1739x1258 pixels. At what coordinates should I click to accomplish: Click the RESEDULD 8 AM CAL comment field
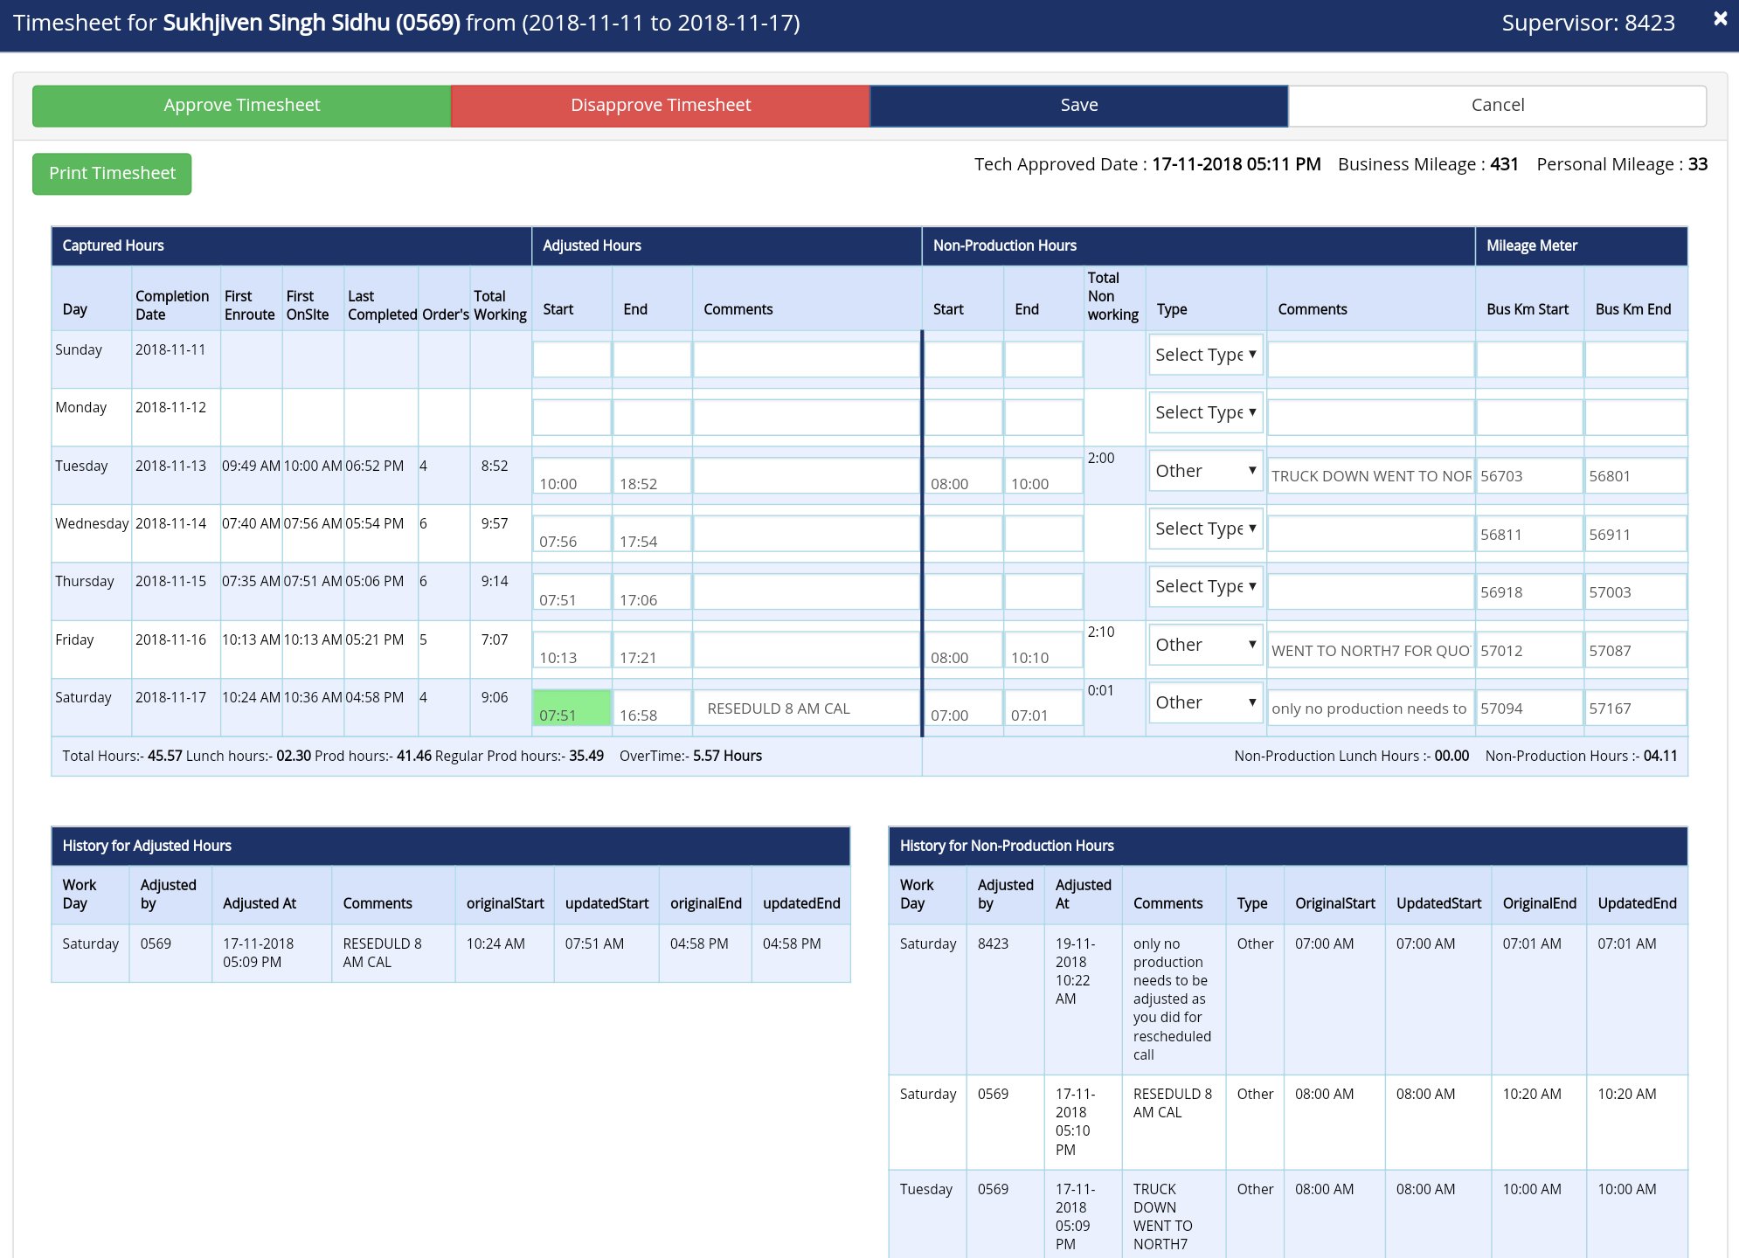point(805,708)
